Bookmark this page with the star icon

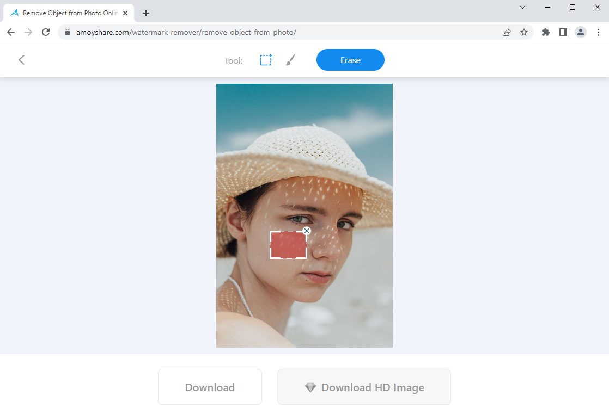pyautogui.click(x=524, y=32)
